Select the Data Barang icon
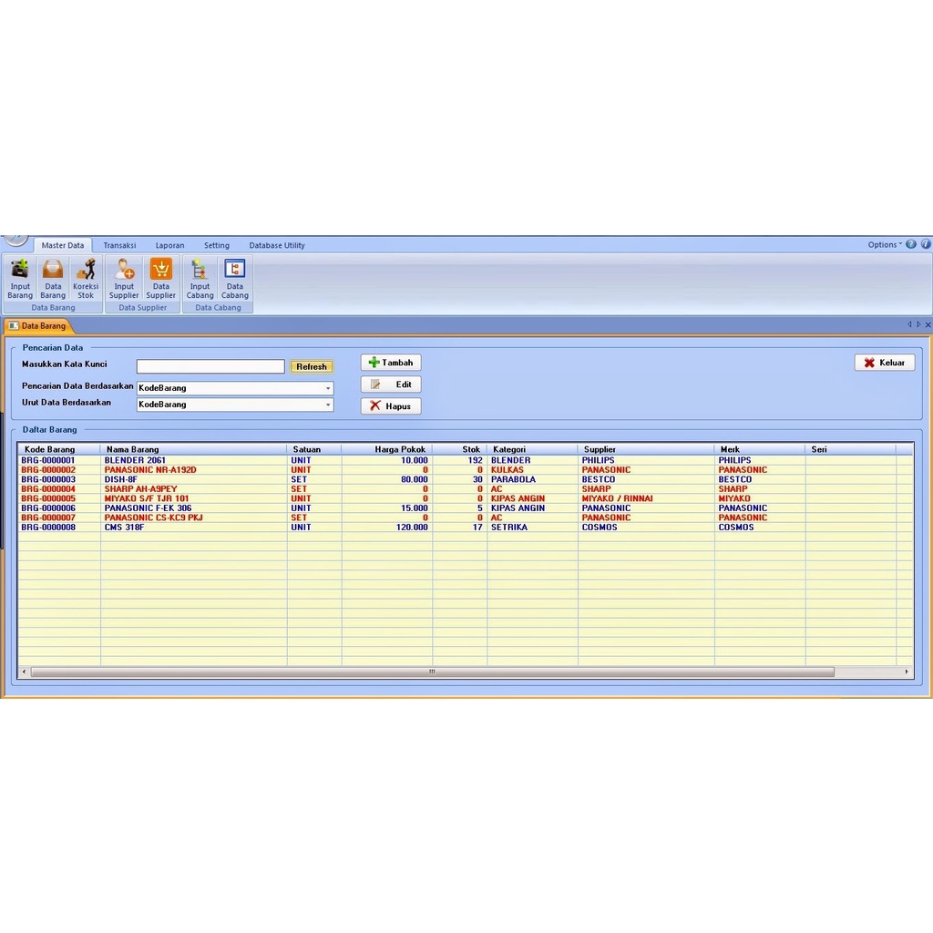Image resolution: width=933 pixels, height=933 pixels. click(x=52, y=276)
